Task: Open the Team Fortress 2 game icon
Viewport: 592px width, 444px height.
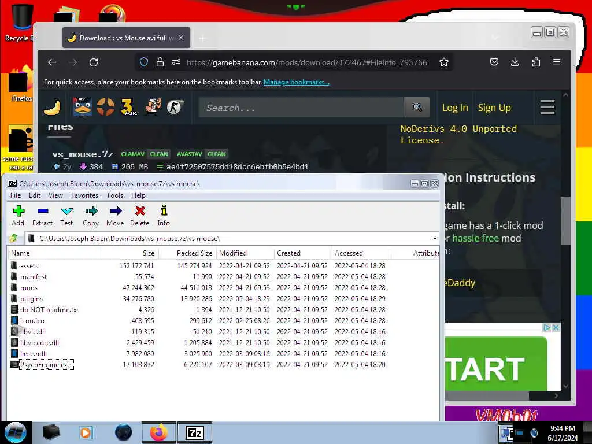Action: tap(105, 107)
